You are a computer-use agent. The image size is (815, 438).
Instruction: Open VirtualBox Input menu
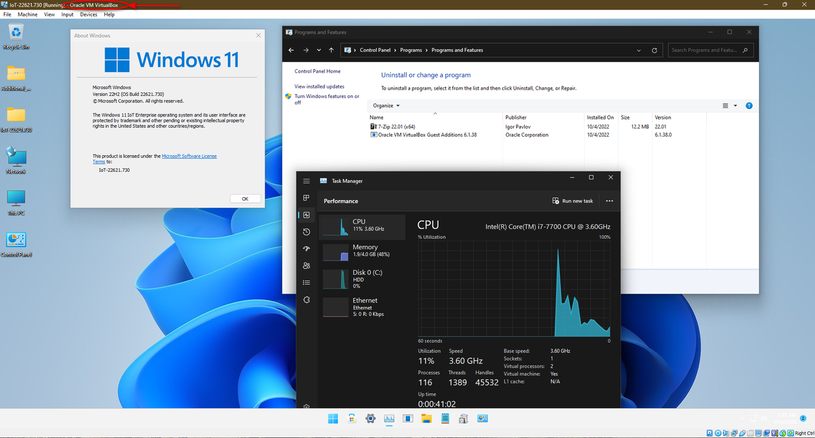67,14
